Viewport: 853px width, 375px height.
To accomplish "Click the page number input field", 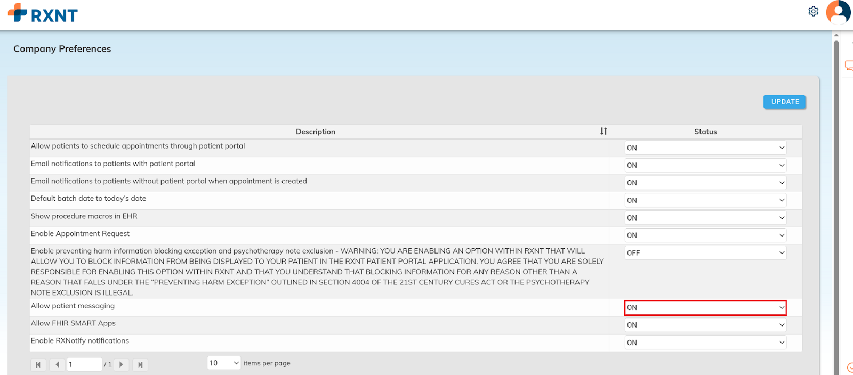I will click(84, 364).
